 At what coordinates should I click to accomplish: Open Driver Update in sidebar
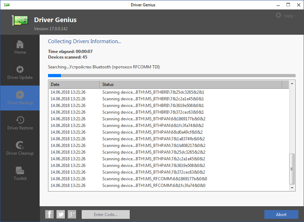coord(20,73)
